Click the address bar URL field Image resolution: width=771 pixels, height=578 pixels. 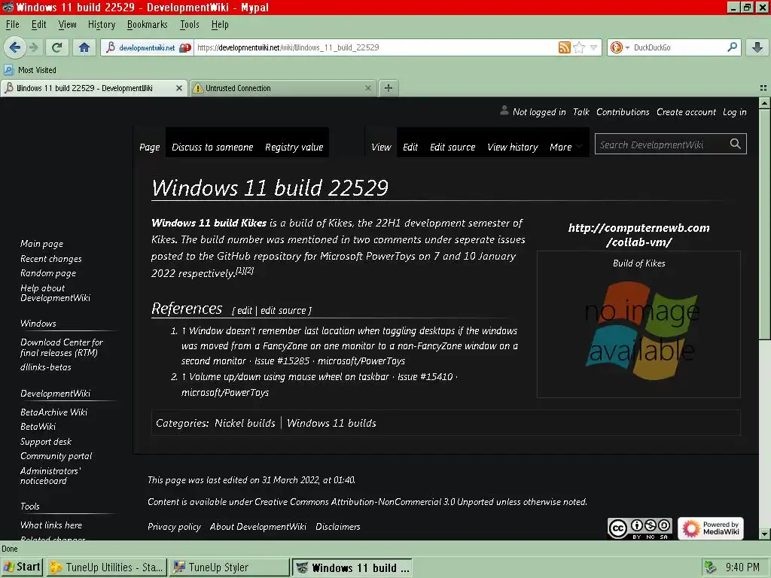(x=376, y=47)
